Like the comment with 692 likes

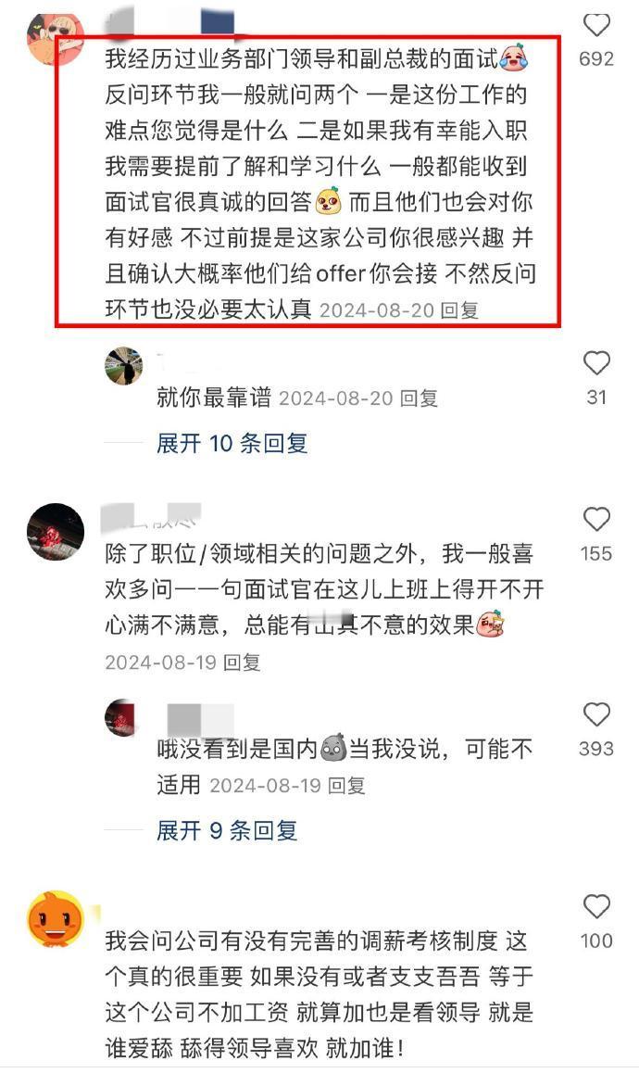[x=595, y=25]
